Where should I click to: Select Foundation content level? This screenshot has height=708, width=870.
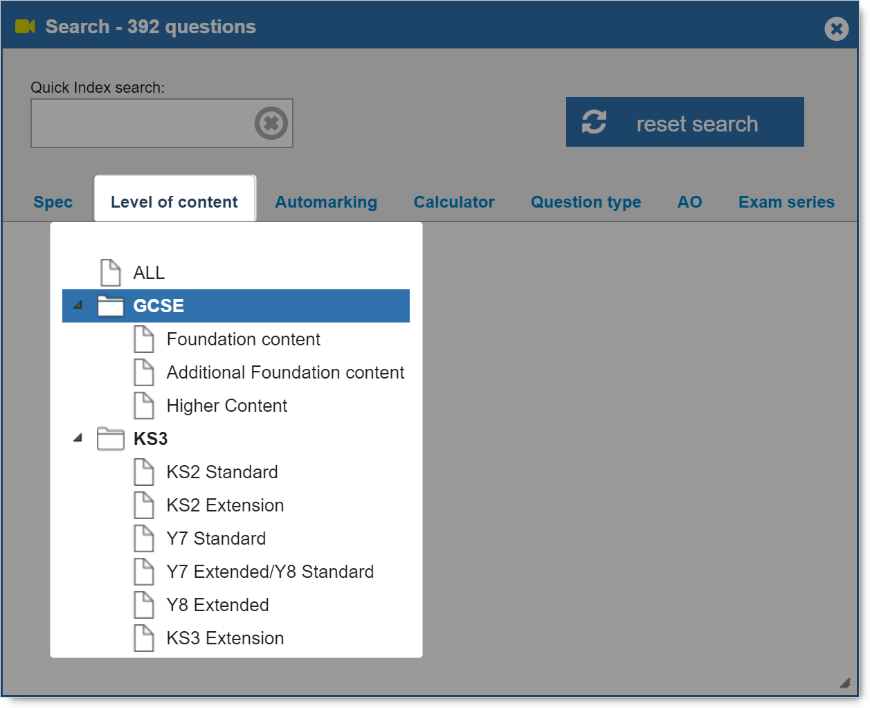[x=243, y=339]
